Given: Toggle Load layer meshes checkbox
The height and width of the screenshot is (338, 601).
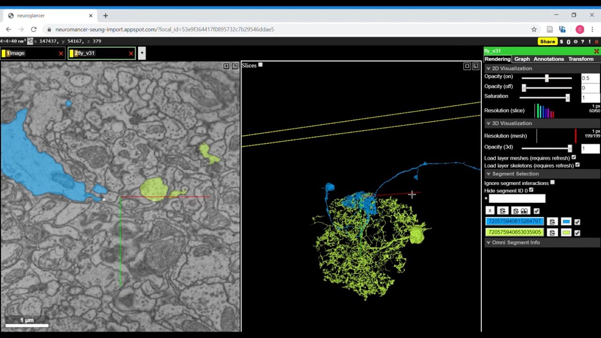Looking at the screenshot, I should point(574,157).
